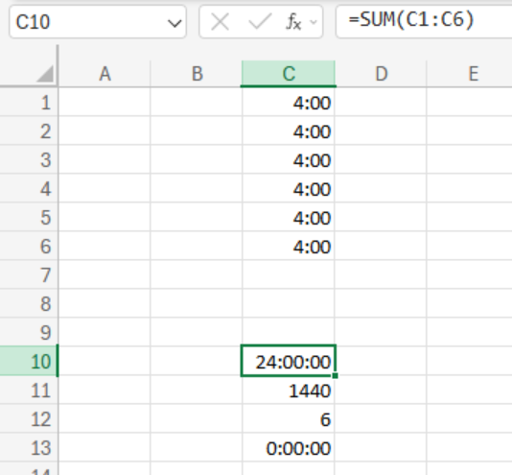The width and height of the screenshot is (512, 475).
Task: Click the fill handle of cell C10
Action: click(335, 376)
